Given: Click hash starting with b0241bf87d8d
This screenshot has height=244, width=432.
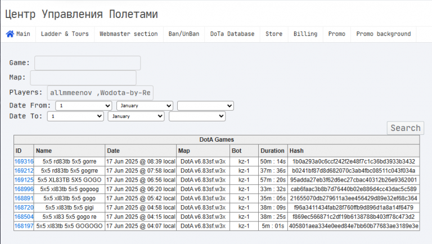Looking at the screenshot, I should 354,171.
